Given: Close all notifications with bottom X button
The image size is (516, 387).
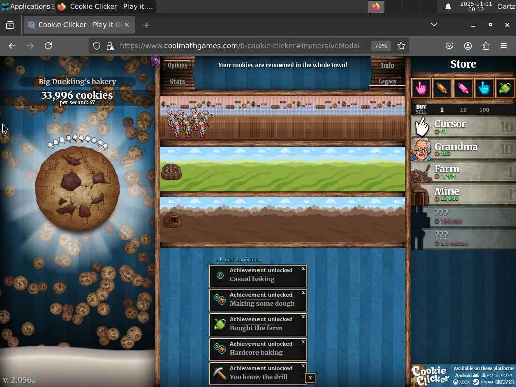Looking at the screenshot, I should point(310,378).
